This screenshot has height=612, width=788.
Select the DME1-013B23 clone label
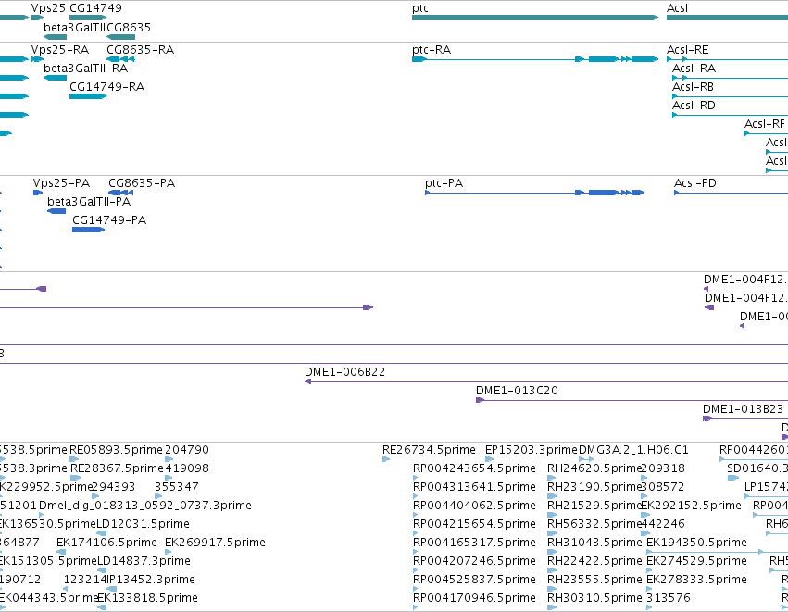[x=743, y=409]
